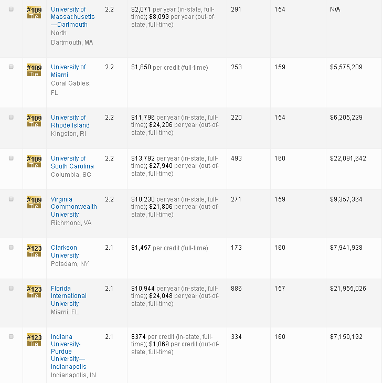383x383 pixels.
Task: Go to University of Rhode Island page
Action: point(70,121)
